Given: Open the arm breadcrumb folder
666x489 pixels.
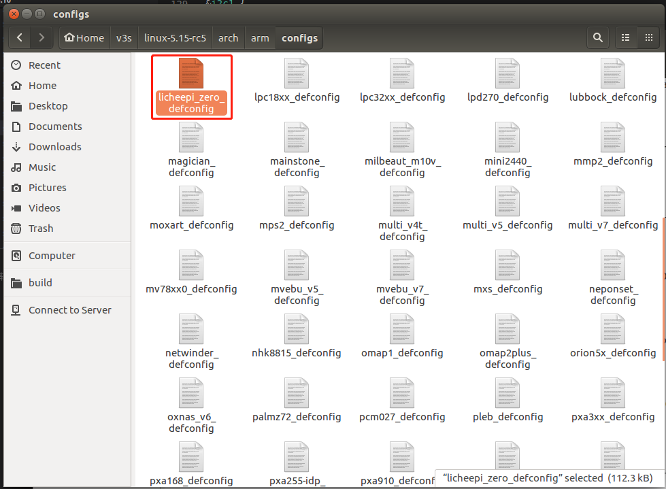Looking at the screenshot, I should click(x=259, y=37).
